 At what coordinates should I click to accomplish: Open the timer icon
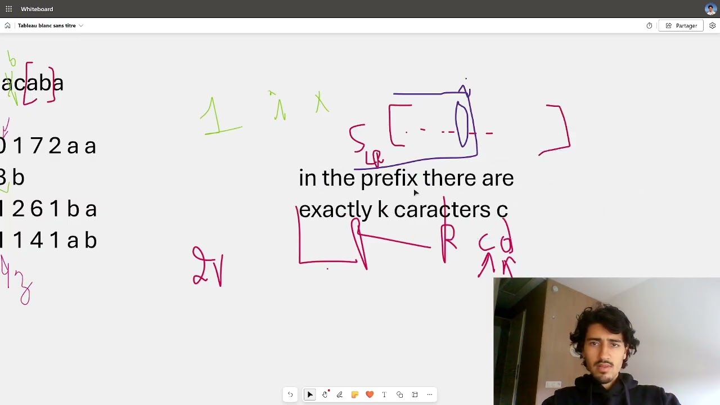pos(649,25)
